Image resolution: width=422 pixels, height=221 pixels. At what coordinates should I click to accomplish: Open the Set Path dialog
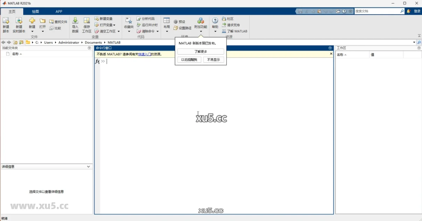point(183,27)
